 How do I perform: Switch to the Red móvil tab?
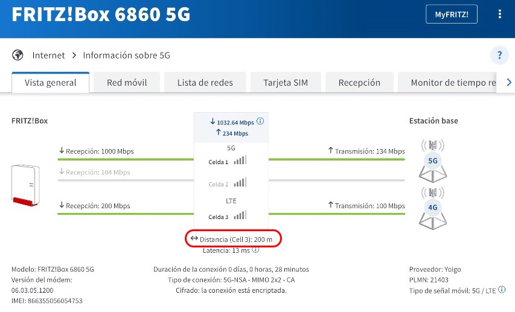click(127, 83)
